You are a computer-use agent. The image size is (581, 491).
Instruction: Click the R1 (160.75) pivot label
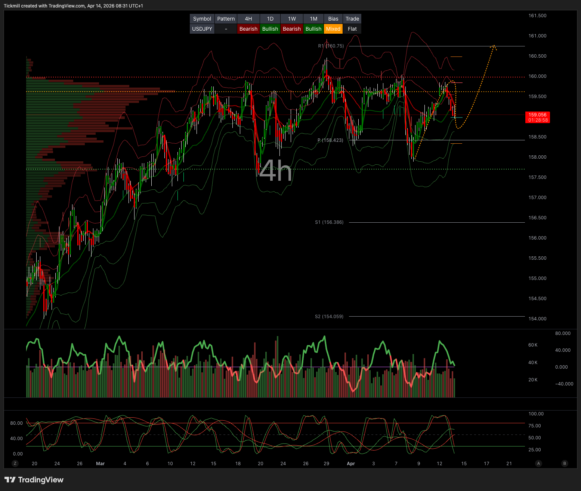331,46
